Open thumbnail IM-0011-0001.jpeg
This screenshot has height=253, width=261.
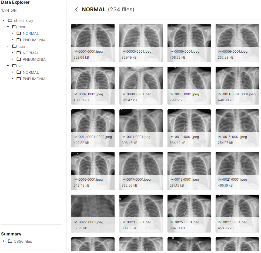pos(141,128)
